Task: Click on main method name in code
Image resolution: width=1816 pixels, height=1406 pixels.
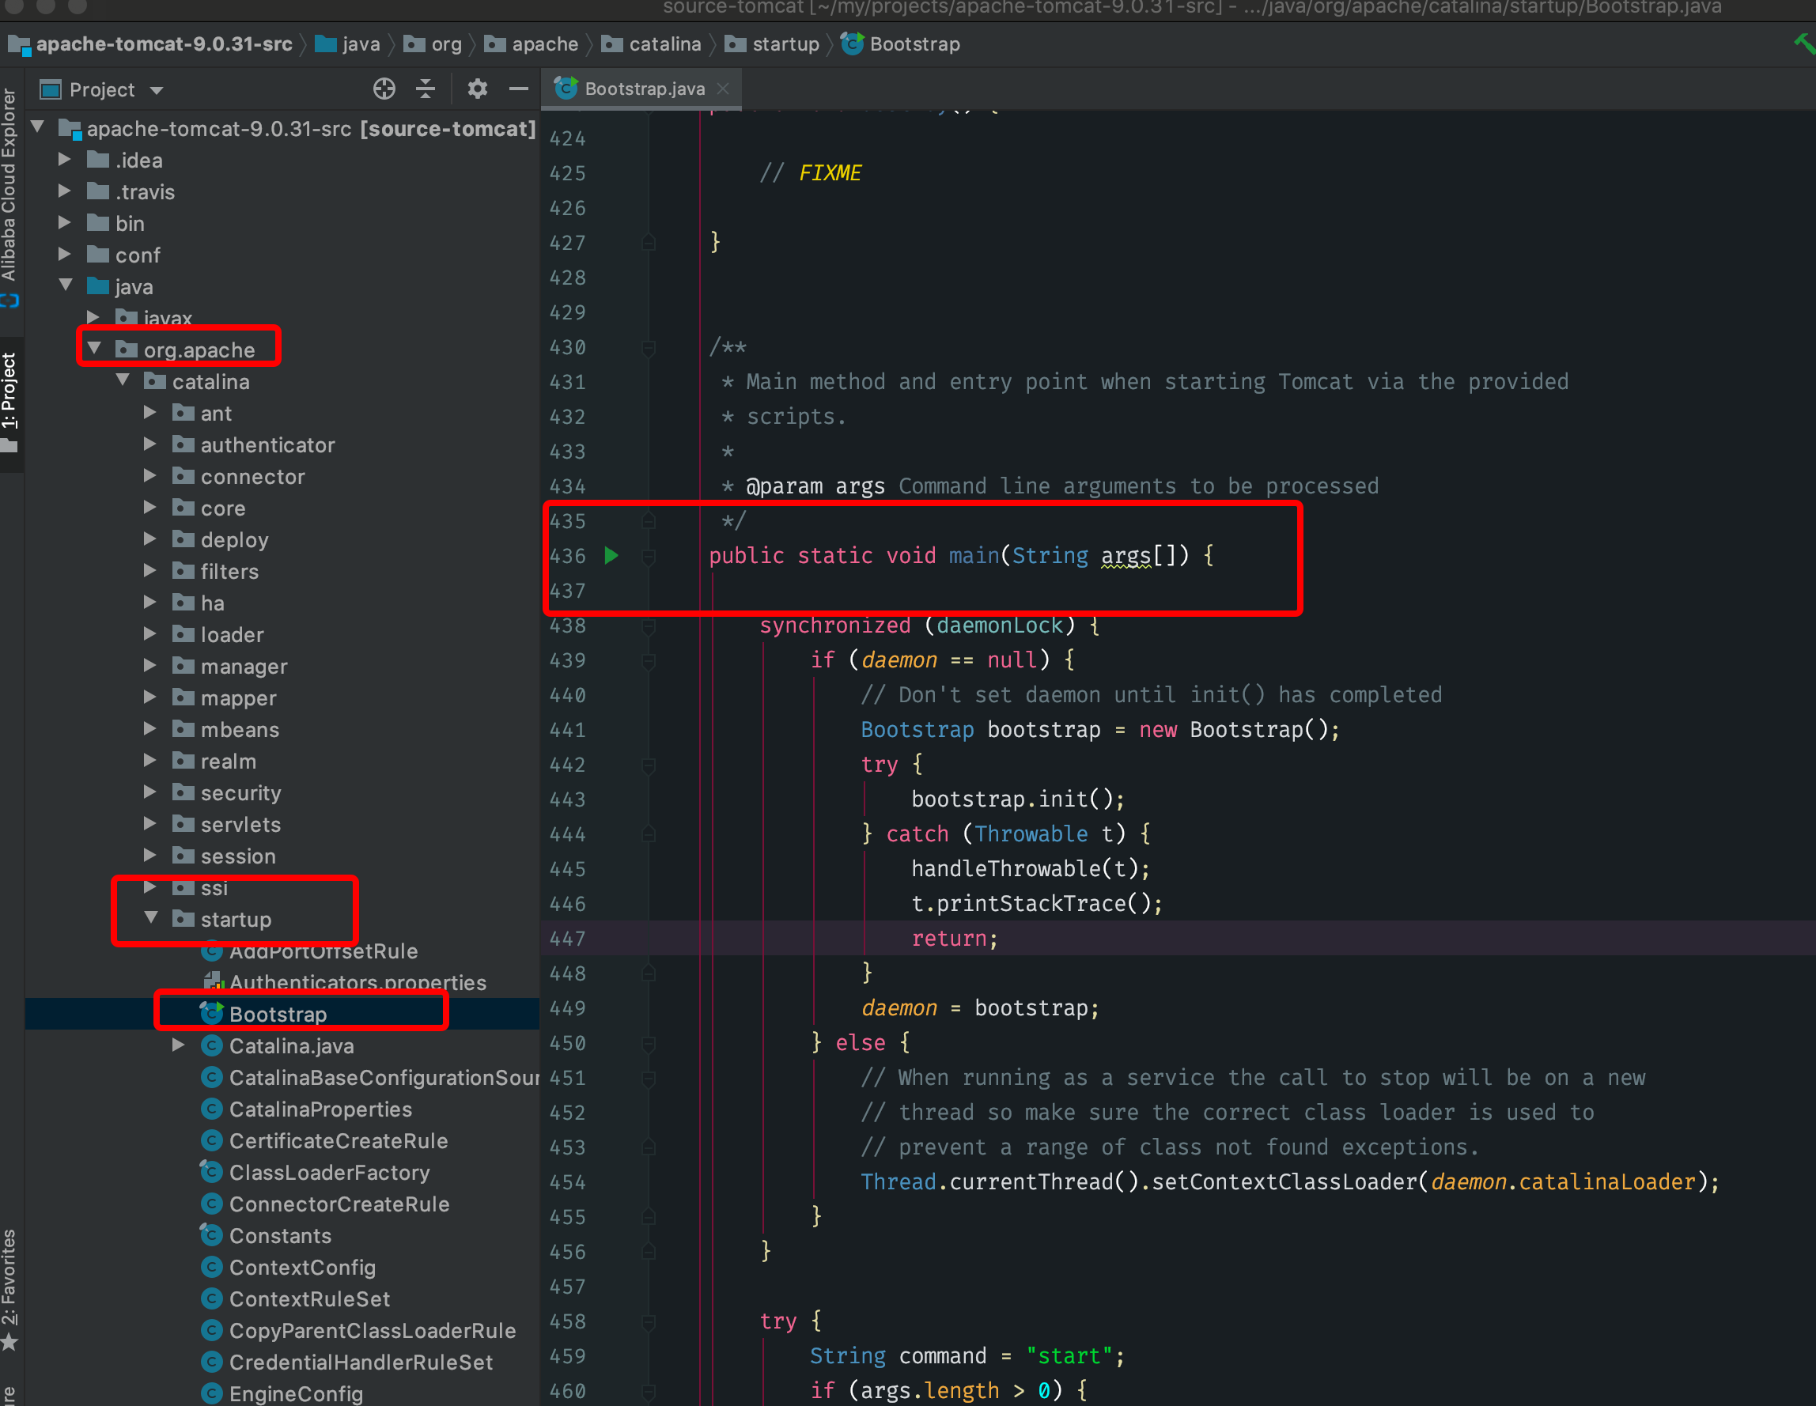Action: point(974,554)
